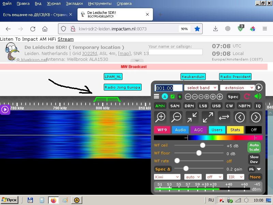Open the IIR filter dropdown
Screen dimensions: 273x205
point(235,177)
